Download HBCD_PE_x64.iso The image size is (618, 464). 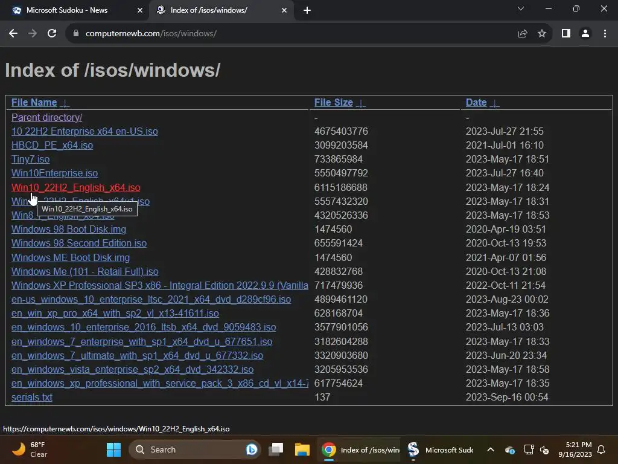click(x=53, y=145)
